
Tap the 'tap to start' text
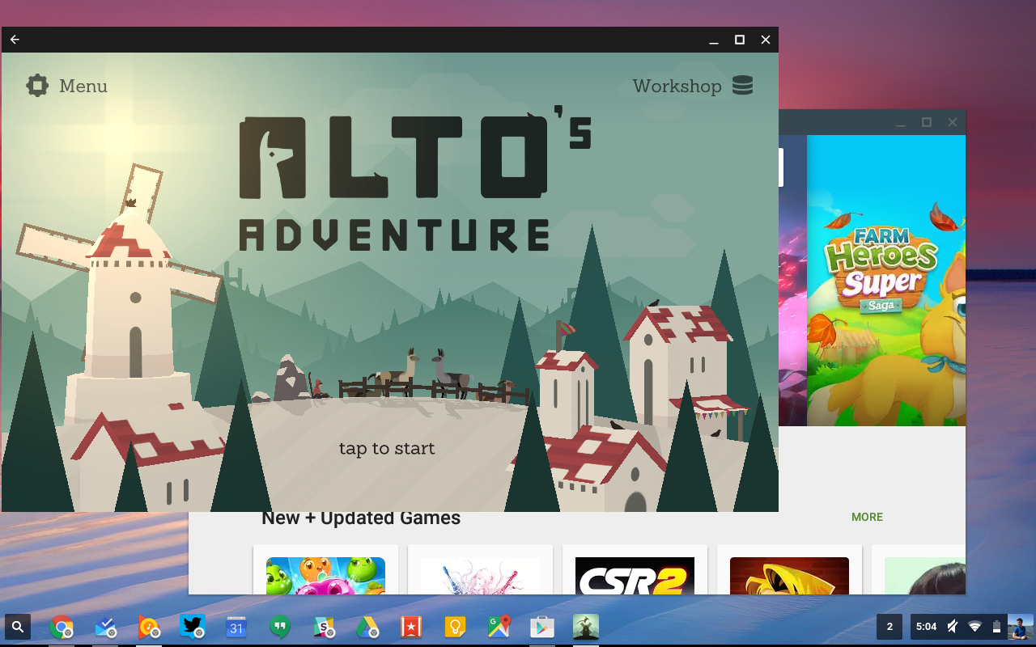pyautogui.click(x=387, y=449)
